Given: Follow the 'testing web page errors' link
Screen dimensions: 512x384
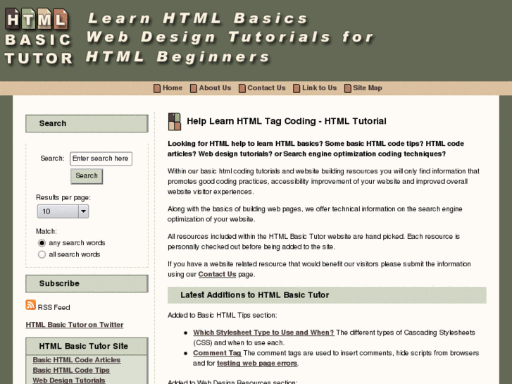Looking at the screenshot, I should (257, 363).
